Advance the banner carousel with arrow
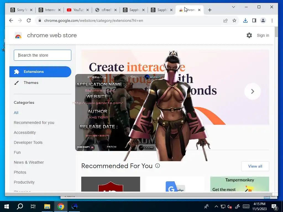Screen dimensions: 283x212 tap(253, 91)
